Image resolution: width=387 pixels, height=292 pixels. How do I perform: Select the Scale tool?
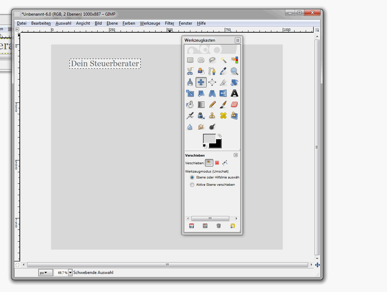(x=190, y=93)
